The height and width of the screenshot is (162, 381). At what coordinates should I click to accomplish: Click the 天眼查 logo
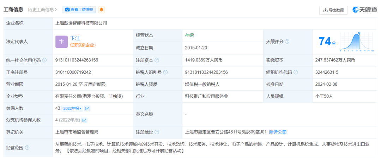[x=365, y=10]
